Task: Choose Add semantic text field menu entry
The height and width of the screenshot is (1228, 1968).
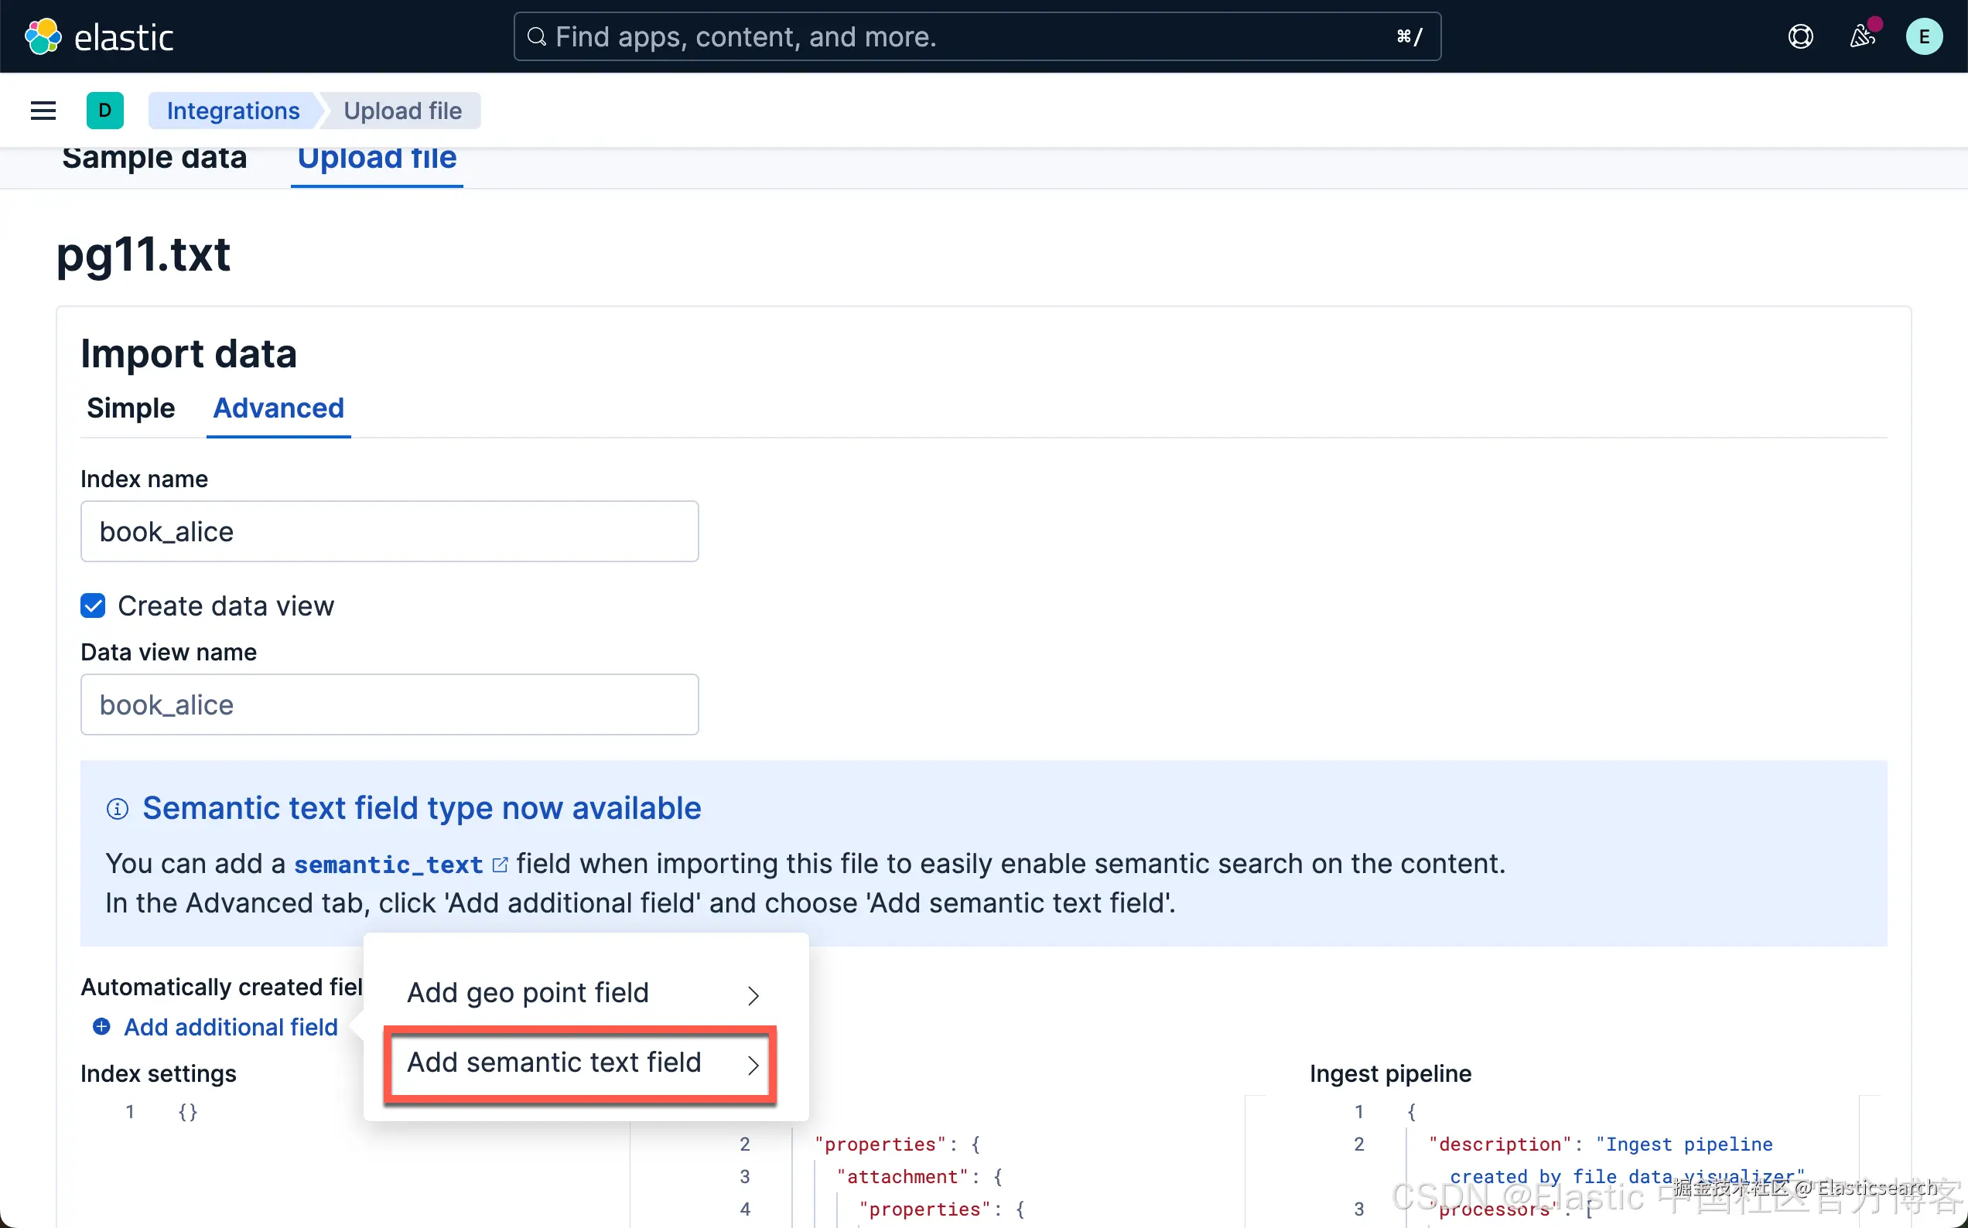Action: coord(554,1063)
